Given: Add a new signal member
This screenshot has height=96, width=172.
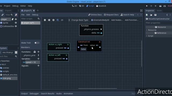Looking at the screenshot, I should pos(38,66).
